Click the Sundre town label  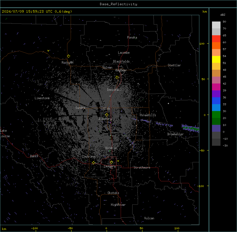click(80, 108)
